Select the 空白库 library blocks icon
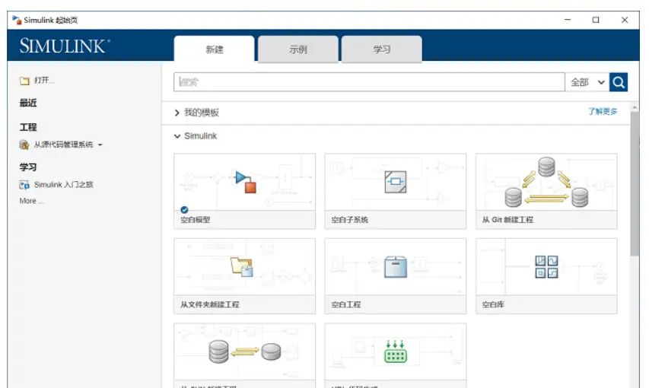 click(x=546, y=267)
